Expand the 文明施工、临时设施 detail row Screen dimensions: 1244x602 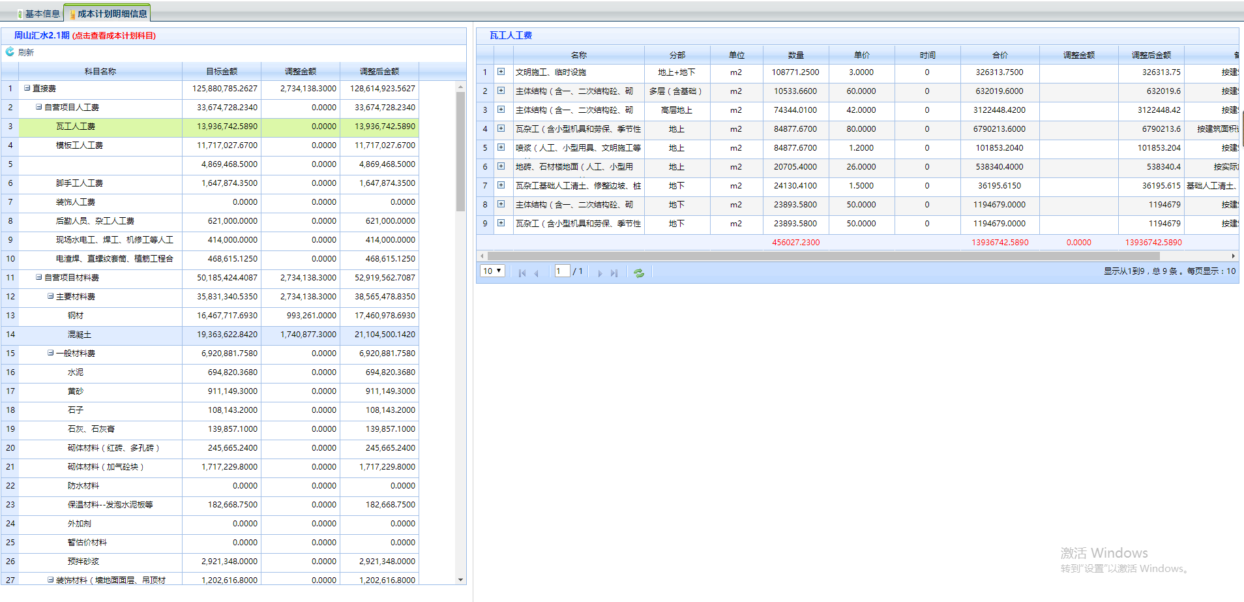501,72
